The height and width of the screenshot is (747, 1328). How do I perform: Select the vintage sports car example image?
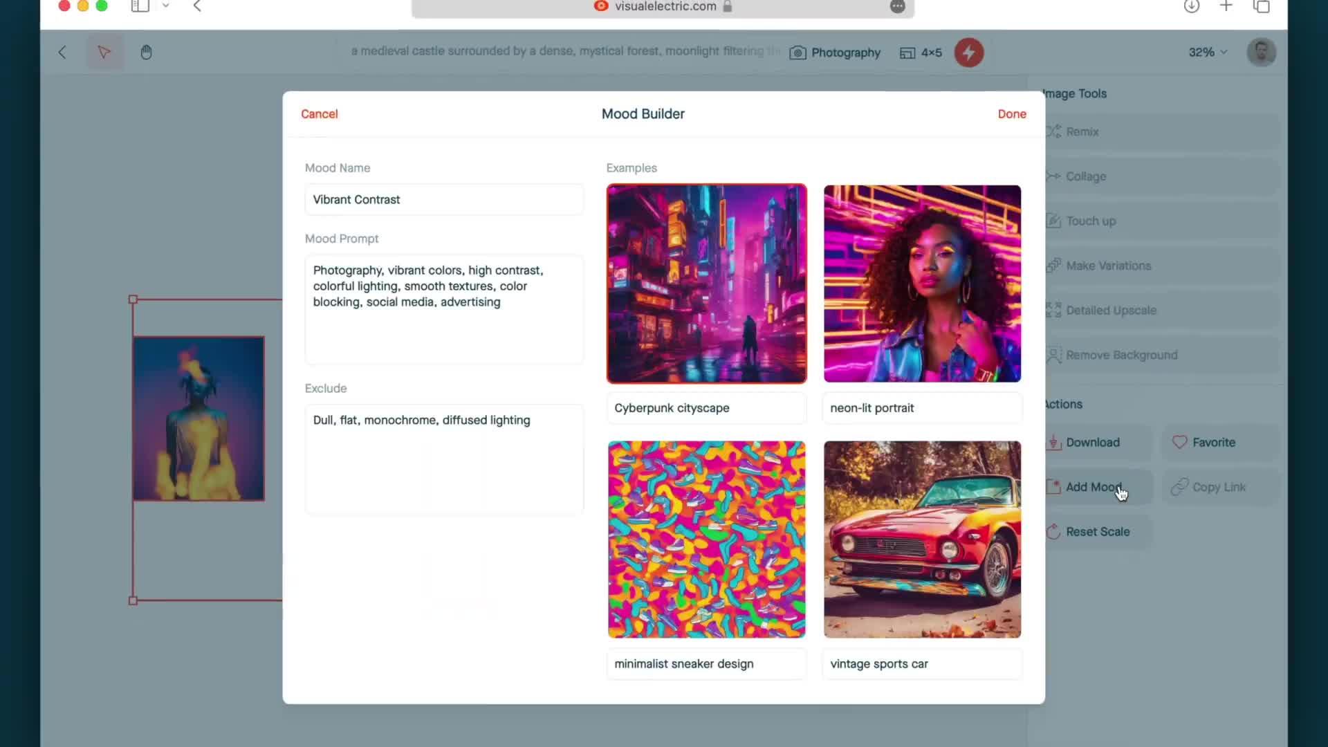tap(922, 539)
